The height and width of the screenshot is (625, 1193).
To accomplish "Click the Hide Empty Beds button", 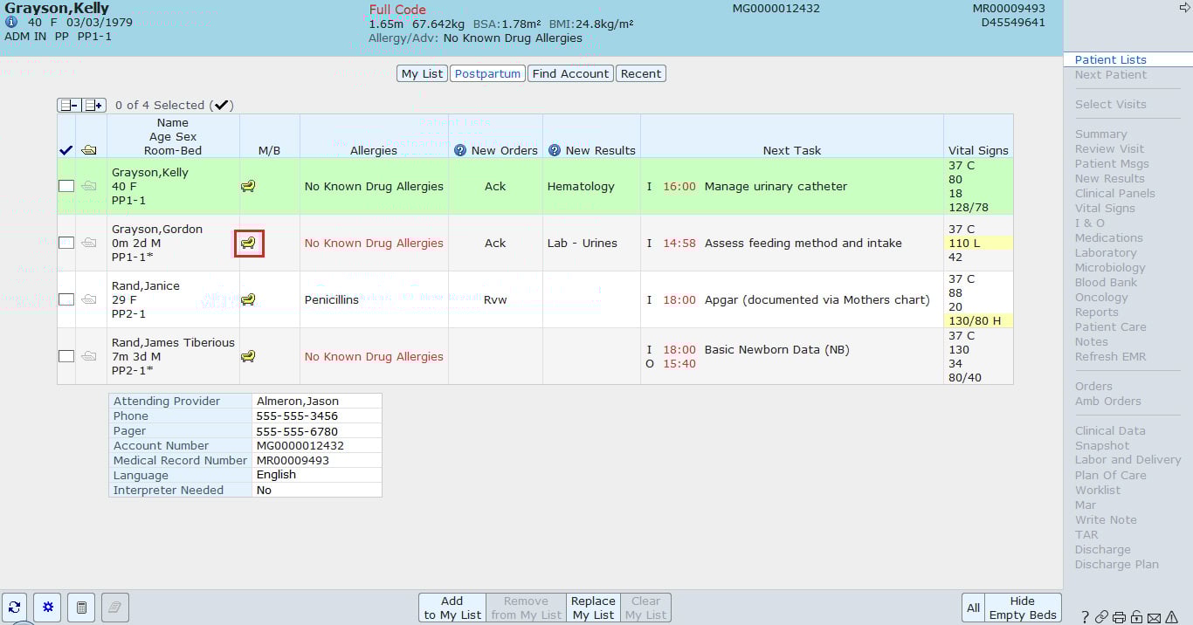I will point(1022,608).
